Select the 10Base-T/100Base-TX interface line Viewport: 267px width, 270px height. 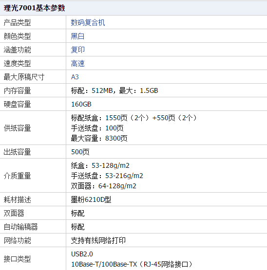tap(132, 264)
